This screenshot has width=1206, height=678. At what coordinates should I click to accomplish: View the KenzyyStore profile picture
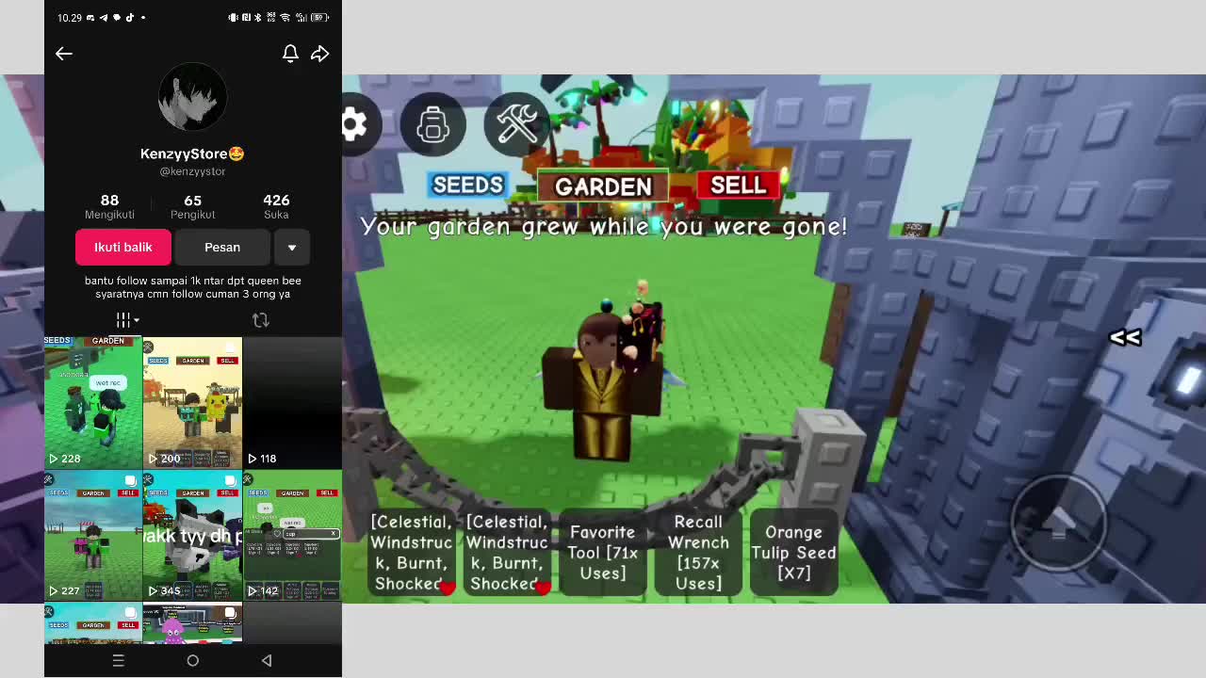click(192, 97)
